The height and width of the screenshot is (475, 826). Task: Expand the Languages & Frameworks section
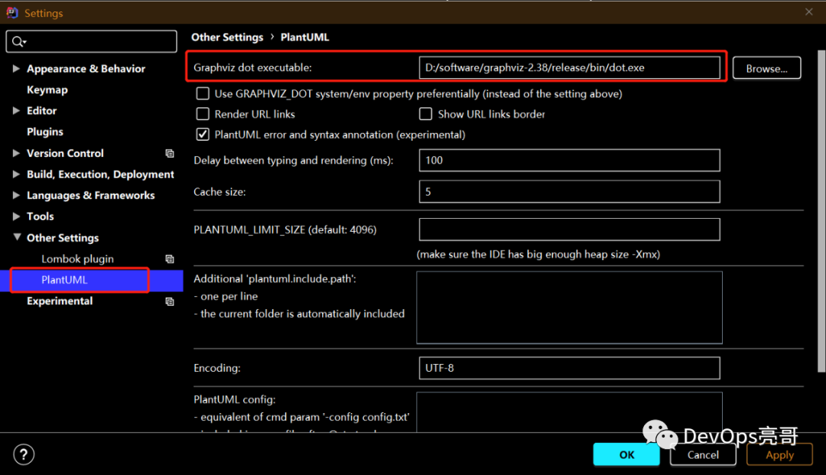click(x=16, y=195)
